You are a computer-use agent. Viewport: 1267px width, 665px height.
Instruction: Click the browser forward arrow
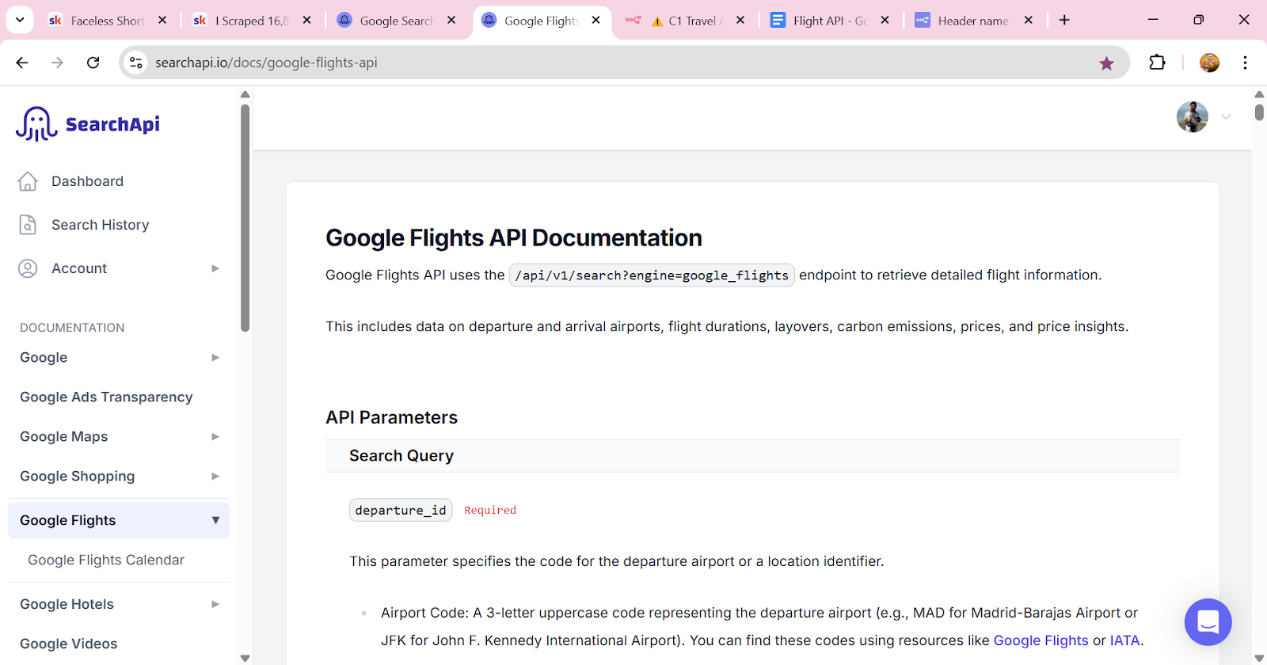pos(57,63)
